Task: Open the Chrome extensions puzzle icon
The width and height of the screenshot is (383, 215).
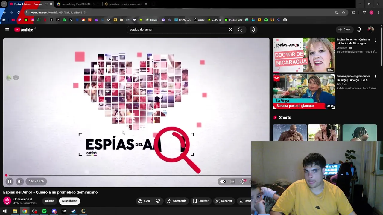Action: click(354, 13)
